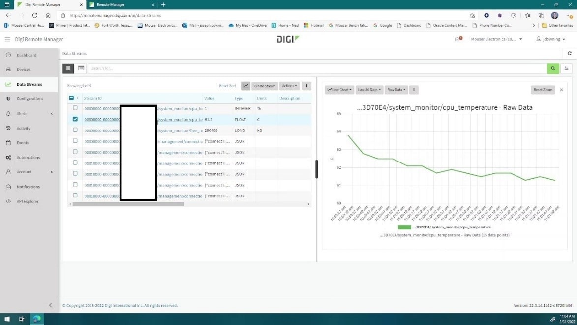Click the horizontal scrollbar under the stream table
Viewport: 577px width, 325px height.
[128, 204]
